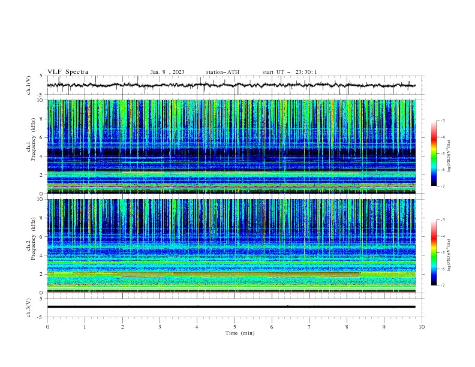Click the ch.1 colorbar "log(PSD)(V²/Hz)" label

(x=449, y=157)
